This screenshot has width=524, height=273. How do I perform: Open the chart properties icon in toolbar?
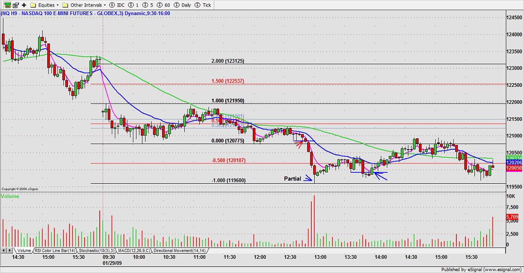[x=16, y=5]
